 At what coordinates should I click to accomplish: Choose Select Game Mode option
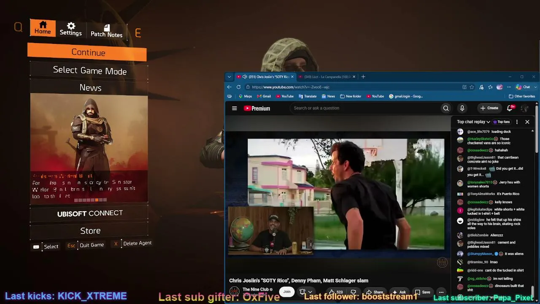pos(89,71)
